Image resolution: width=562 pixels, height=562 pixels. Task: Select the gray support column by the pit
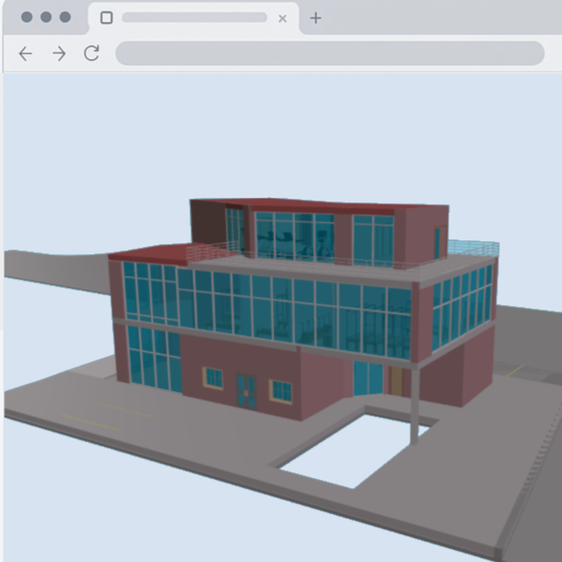[x=413, y=405]
